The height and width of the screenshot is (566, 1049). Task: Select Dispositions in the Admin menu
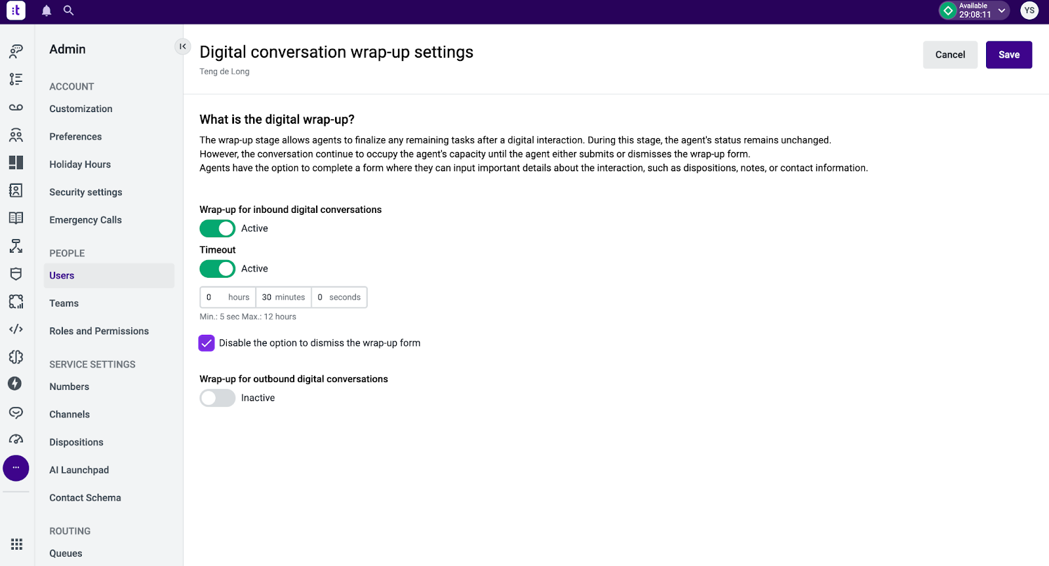click(x=76, y=442)
